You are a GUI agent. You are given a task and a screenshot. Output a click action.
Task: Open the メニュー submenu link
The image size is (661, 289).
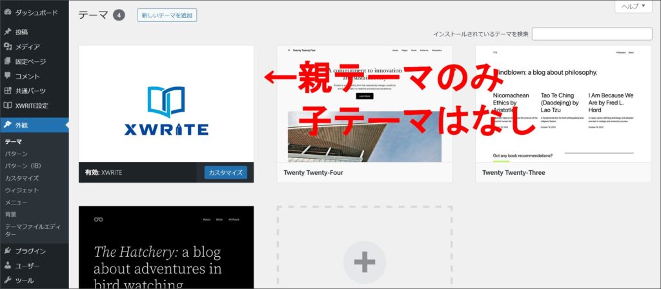[16, 203]
